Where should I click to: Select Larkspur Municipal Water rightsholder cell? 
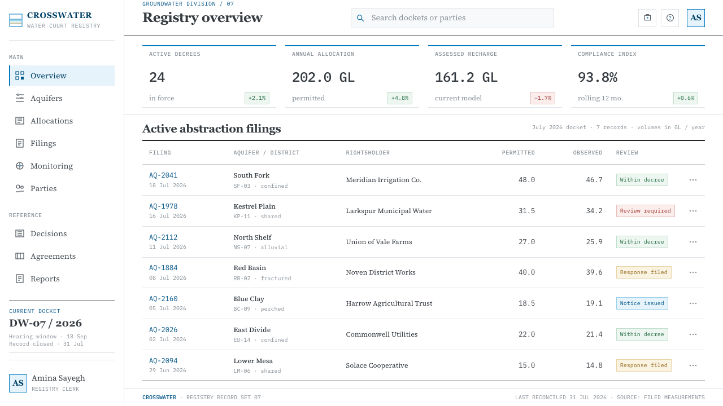point(389,211)
